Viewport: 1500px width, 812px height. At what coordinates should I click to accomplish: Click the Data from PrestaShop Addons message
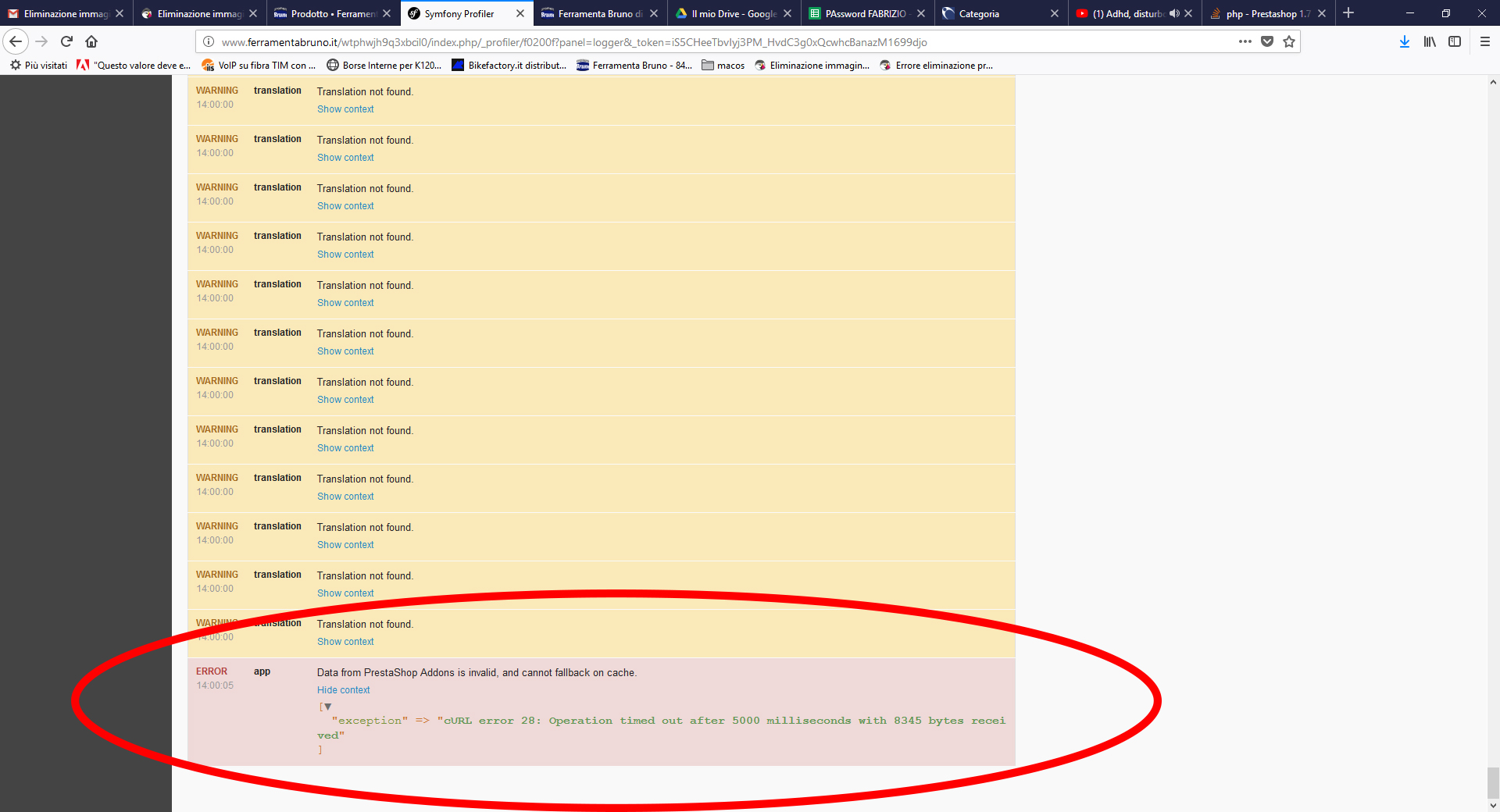(x=477, y=673)
